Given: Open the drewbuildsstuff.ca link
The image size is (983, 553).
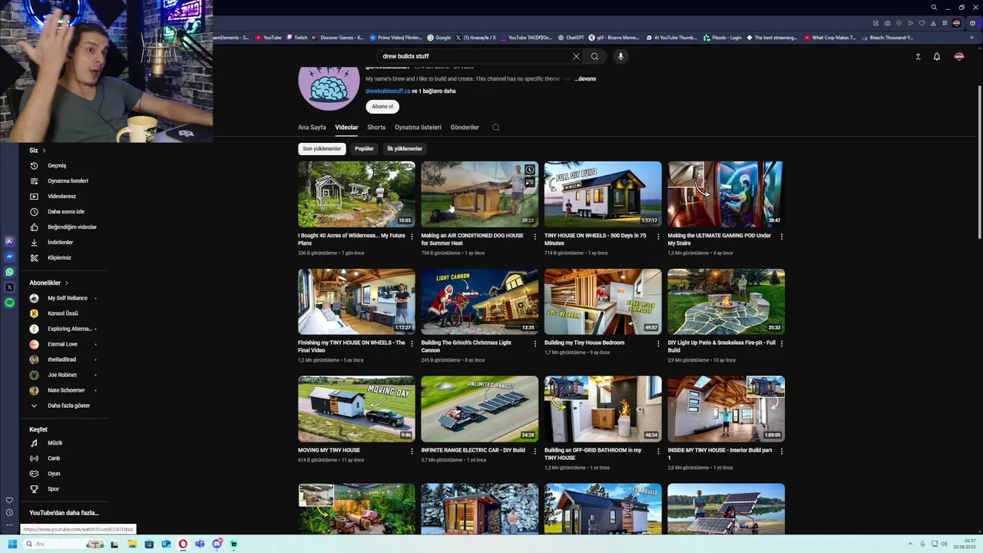Looking at the screenshot, I should pos(388,91).
